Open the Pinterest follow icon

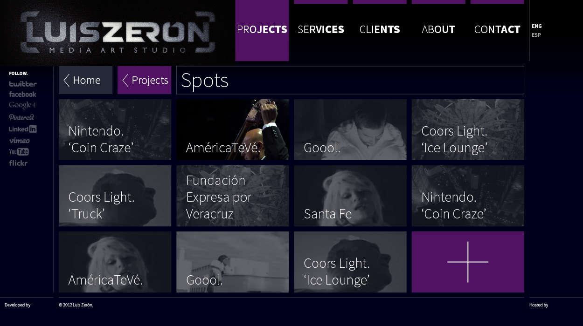[x=21, y=117]
